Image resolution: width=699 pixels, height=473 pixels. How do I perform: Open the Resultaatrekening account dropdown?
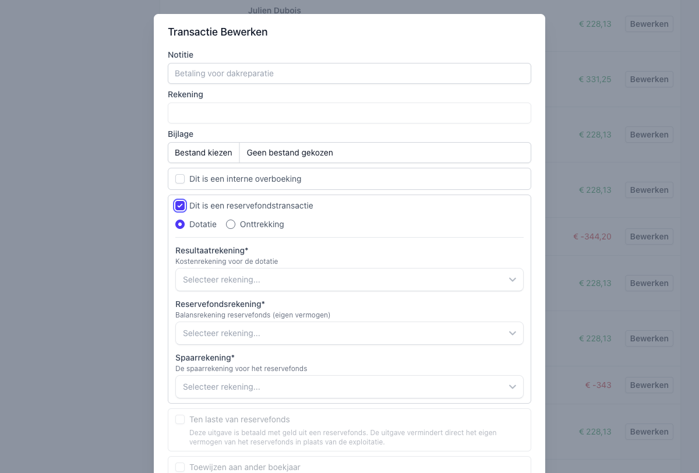(x=349, y=280)
